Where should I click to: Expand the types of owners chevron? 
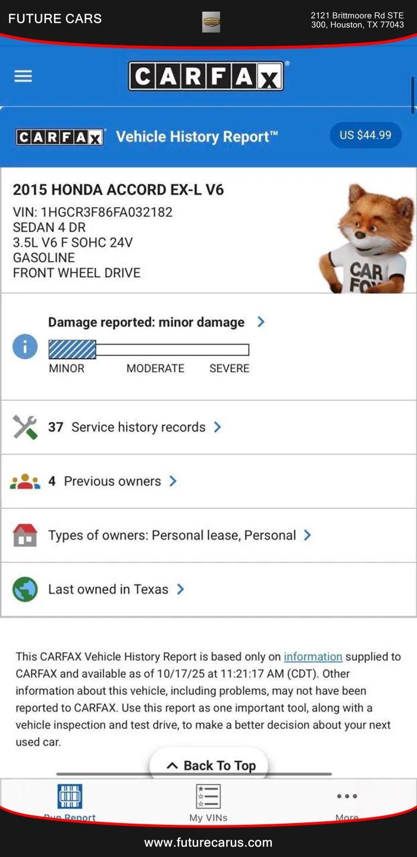[x=308, y=535]
